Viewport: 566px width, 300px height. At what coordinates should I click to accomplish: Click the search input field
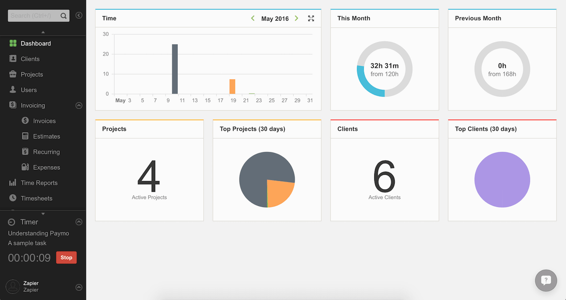coord(34,16)
